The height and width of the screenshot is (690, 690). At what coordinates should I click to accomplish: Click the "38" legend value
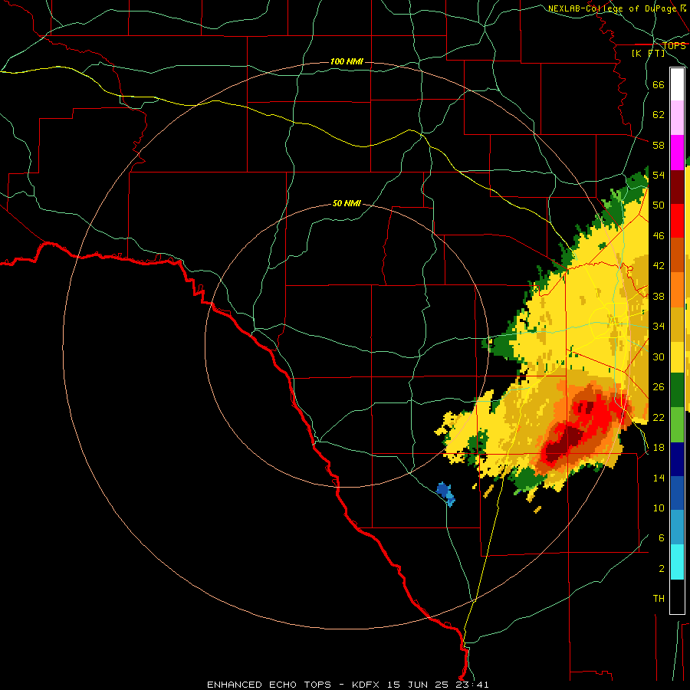[659, 296]
